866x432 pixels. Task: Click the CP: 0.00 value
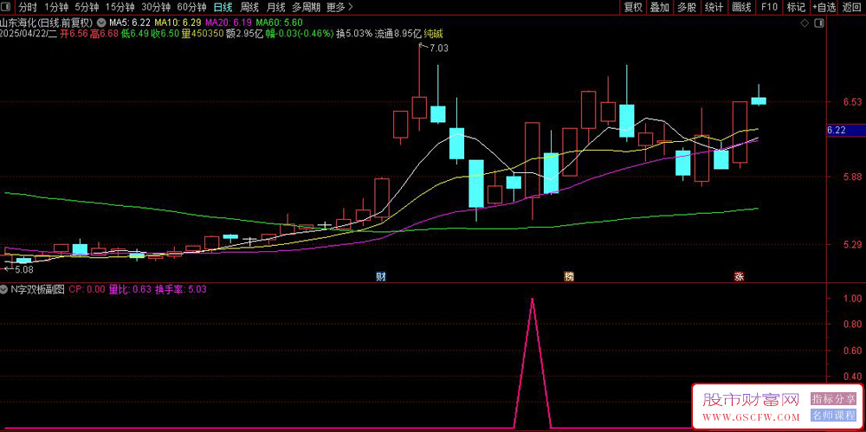[x=87, y=289]
